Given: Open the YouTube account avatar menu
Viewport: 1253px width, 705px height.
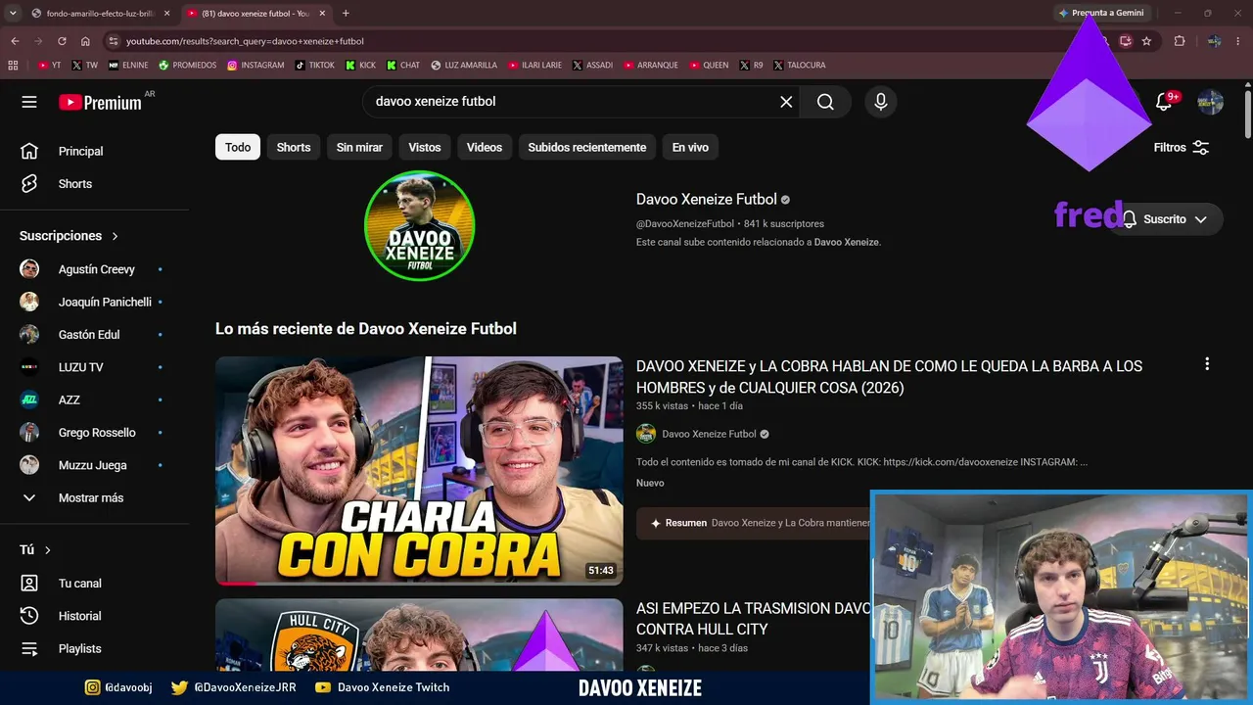Looking at the screenshot, I should (x=1211, y=102).
